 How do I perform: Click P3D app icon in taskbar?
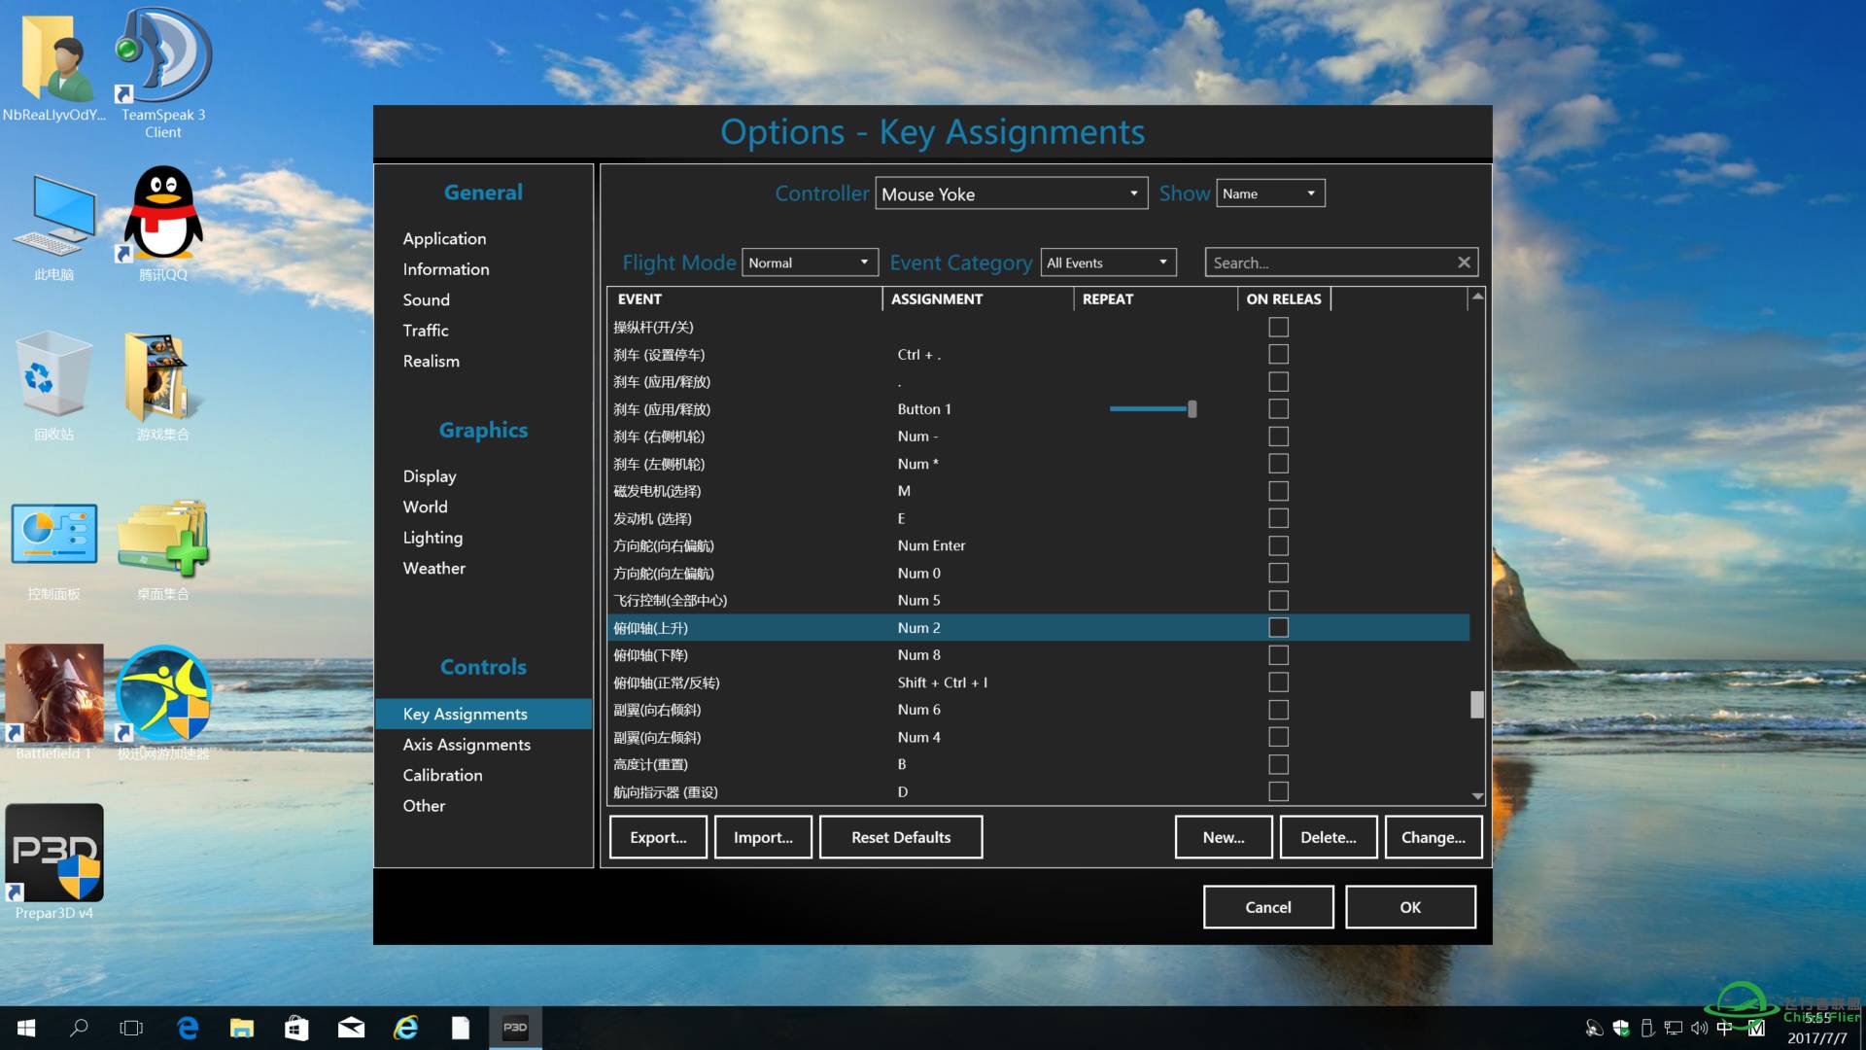click(x=515, y=1028)
